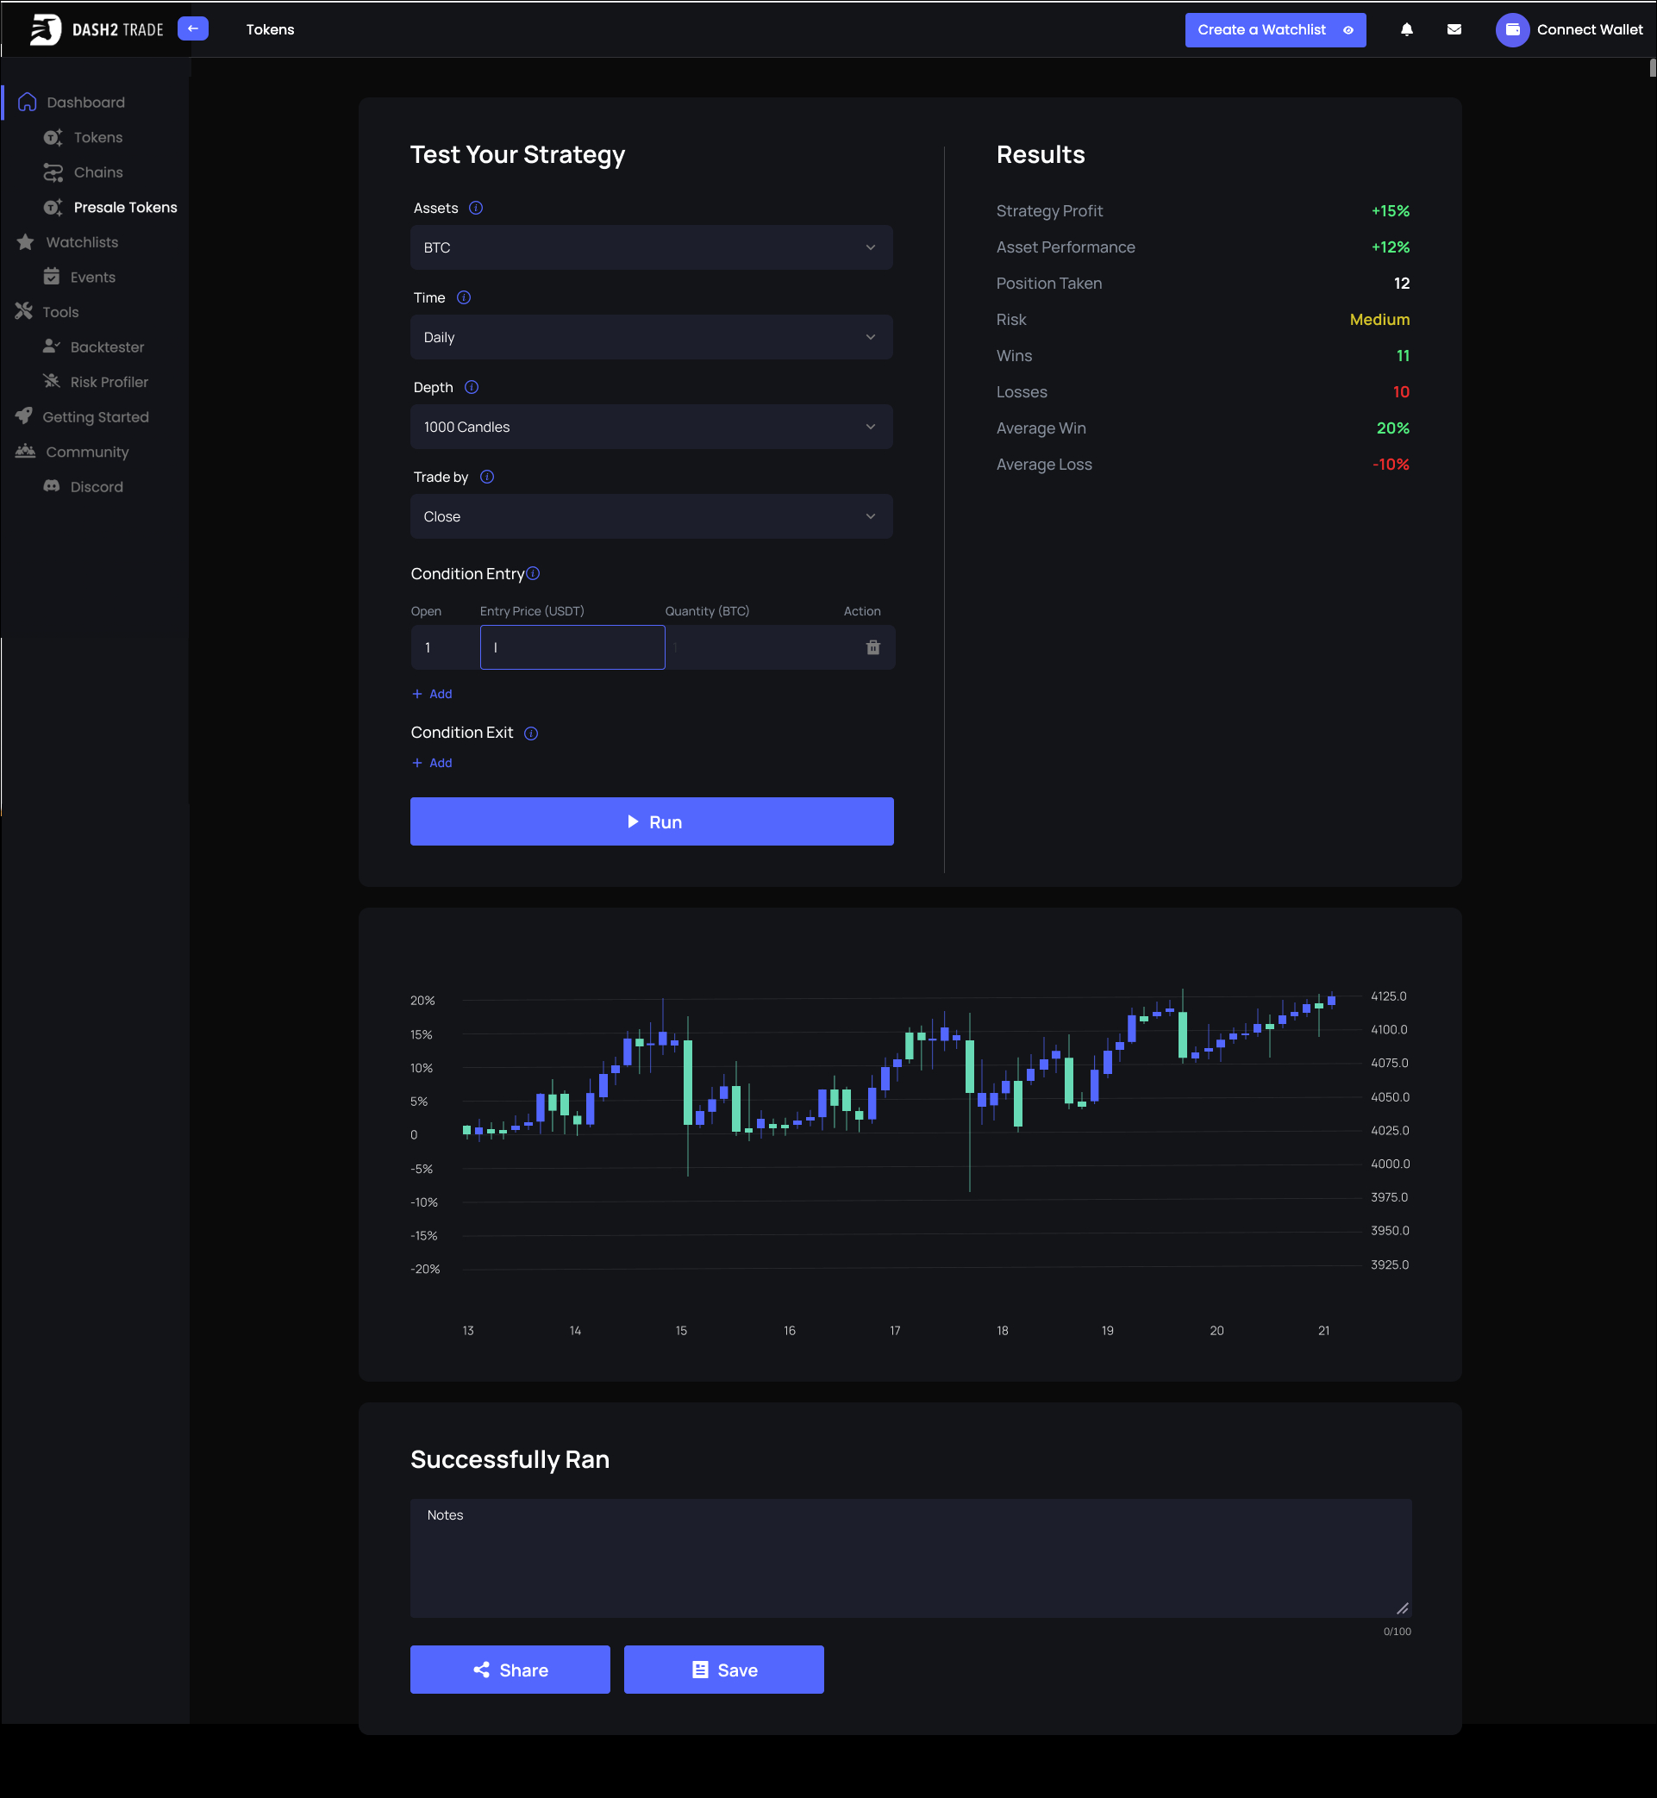Add a Condition Entry row
Viewport: 1657px width, 1798px height.
click(x=431, y=694)
